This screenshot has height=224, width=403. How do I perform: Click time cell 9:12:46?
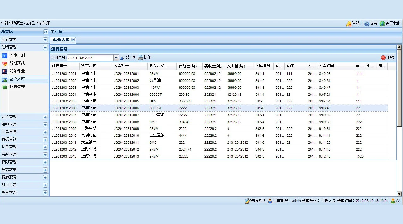(x=325, y=156)
